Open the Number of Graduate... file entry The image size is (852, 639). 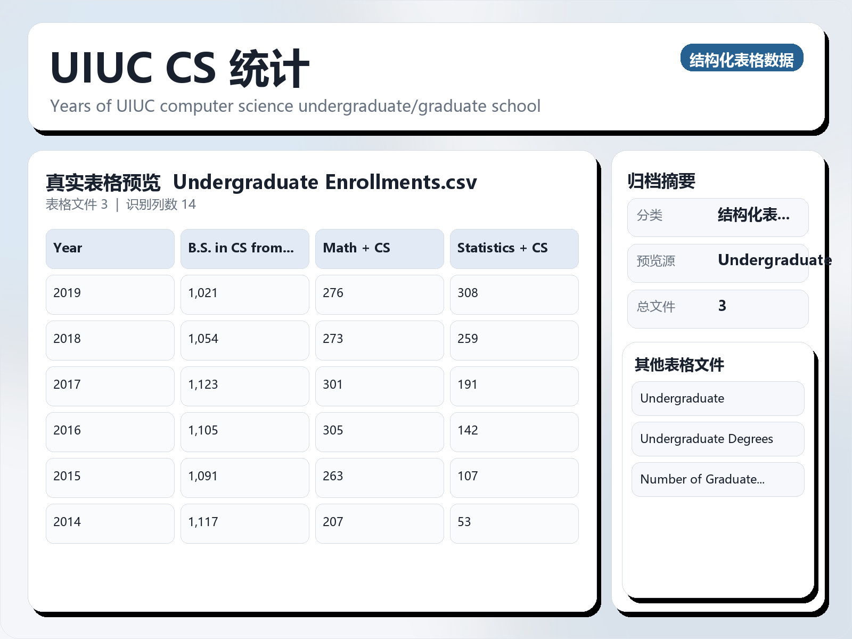717,479
